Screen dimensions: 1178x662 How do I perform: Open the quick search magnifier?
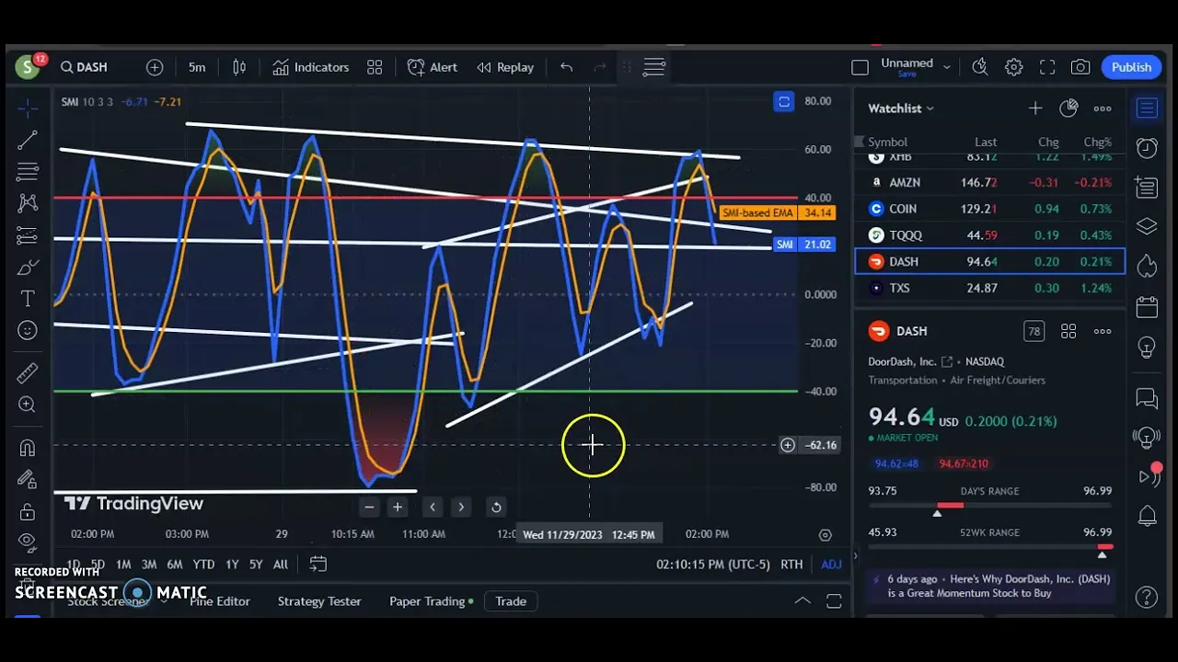pyautogui.click(x=980, y=67)
